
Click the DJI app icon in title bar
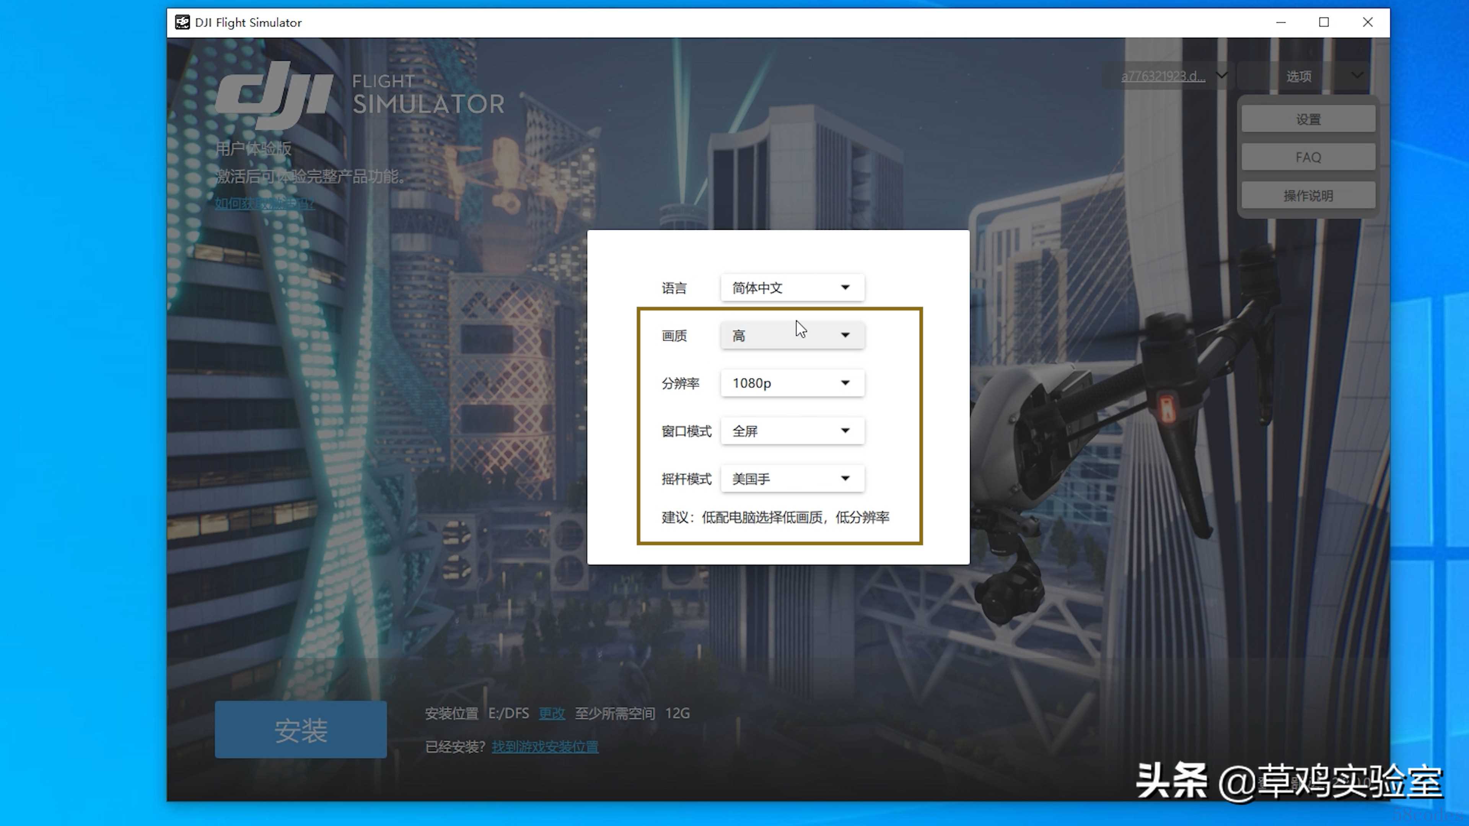[182, 22]
